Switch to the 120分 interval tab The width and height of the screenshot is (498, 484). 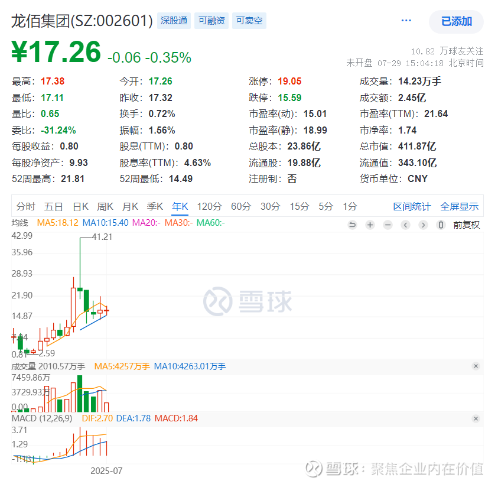[209, 207]
